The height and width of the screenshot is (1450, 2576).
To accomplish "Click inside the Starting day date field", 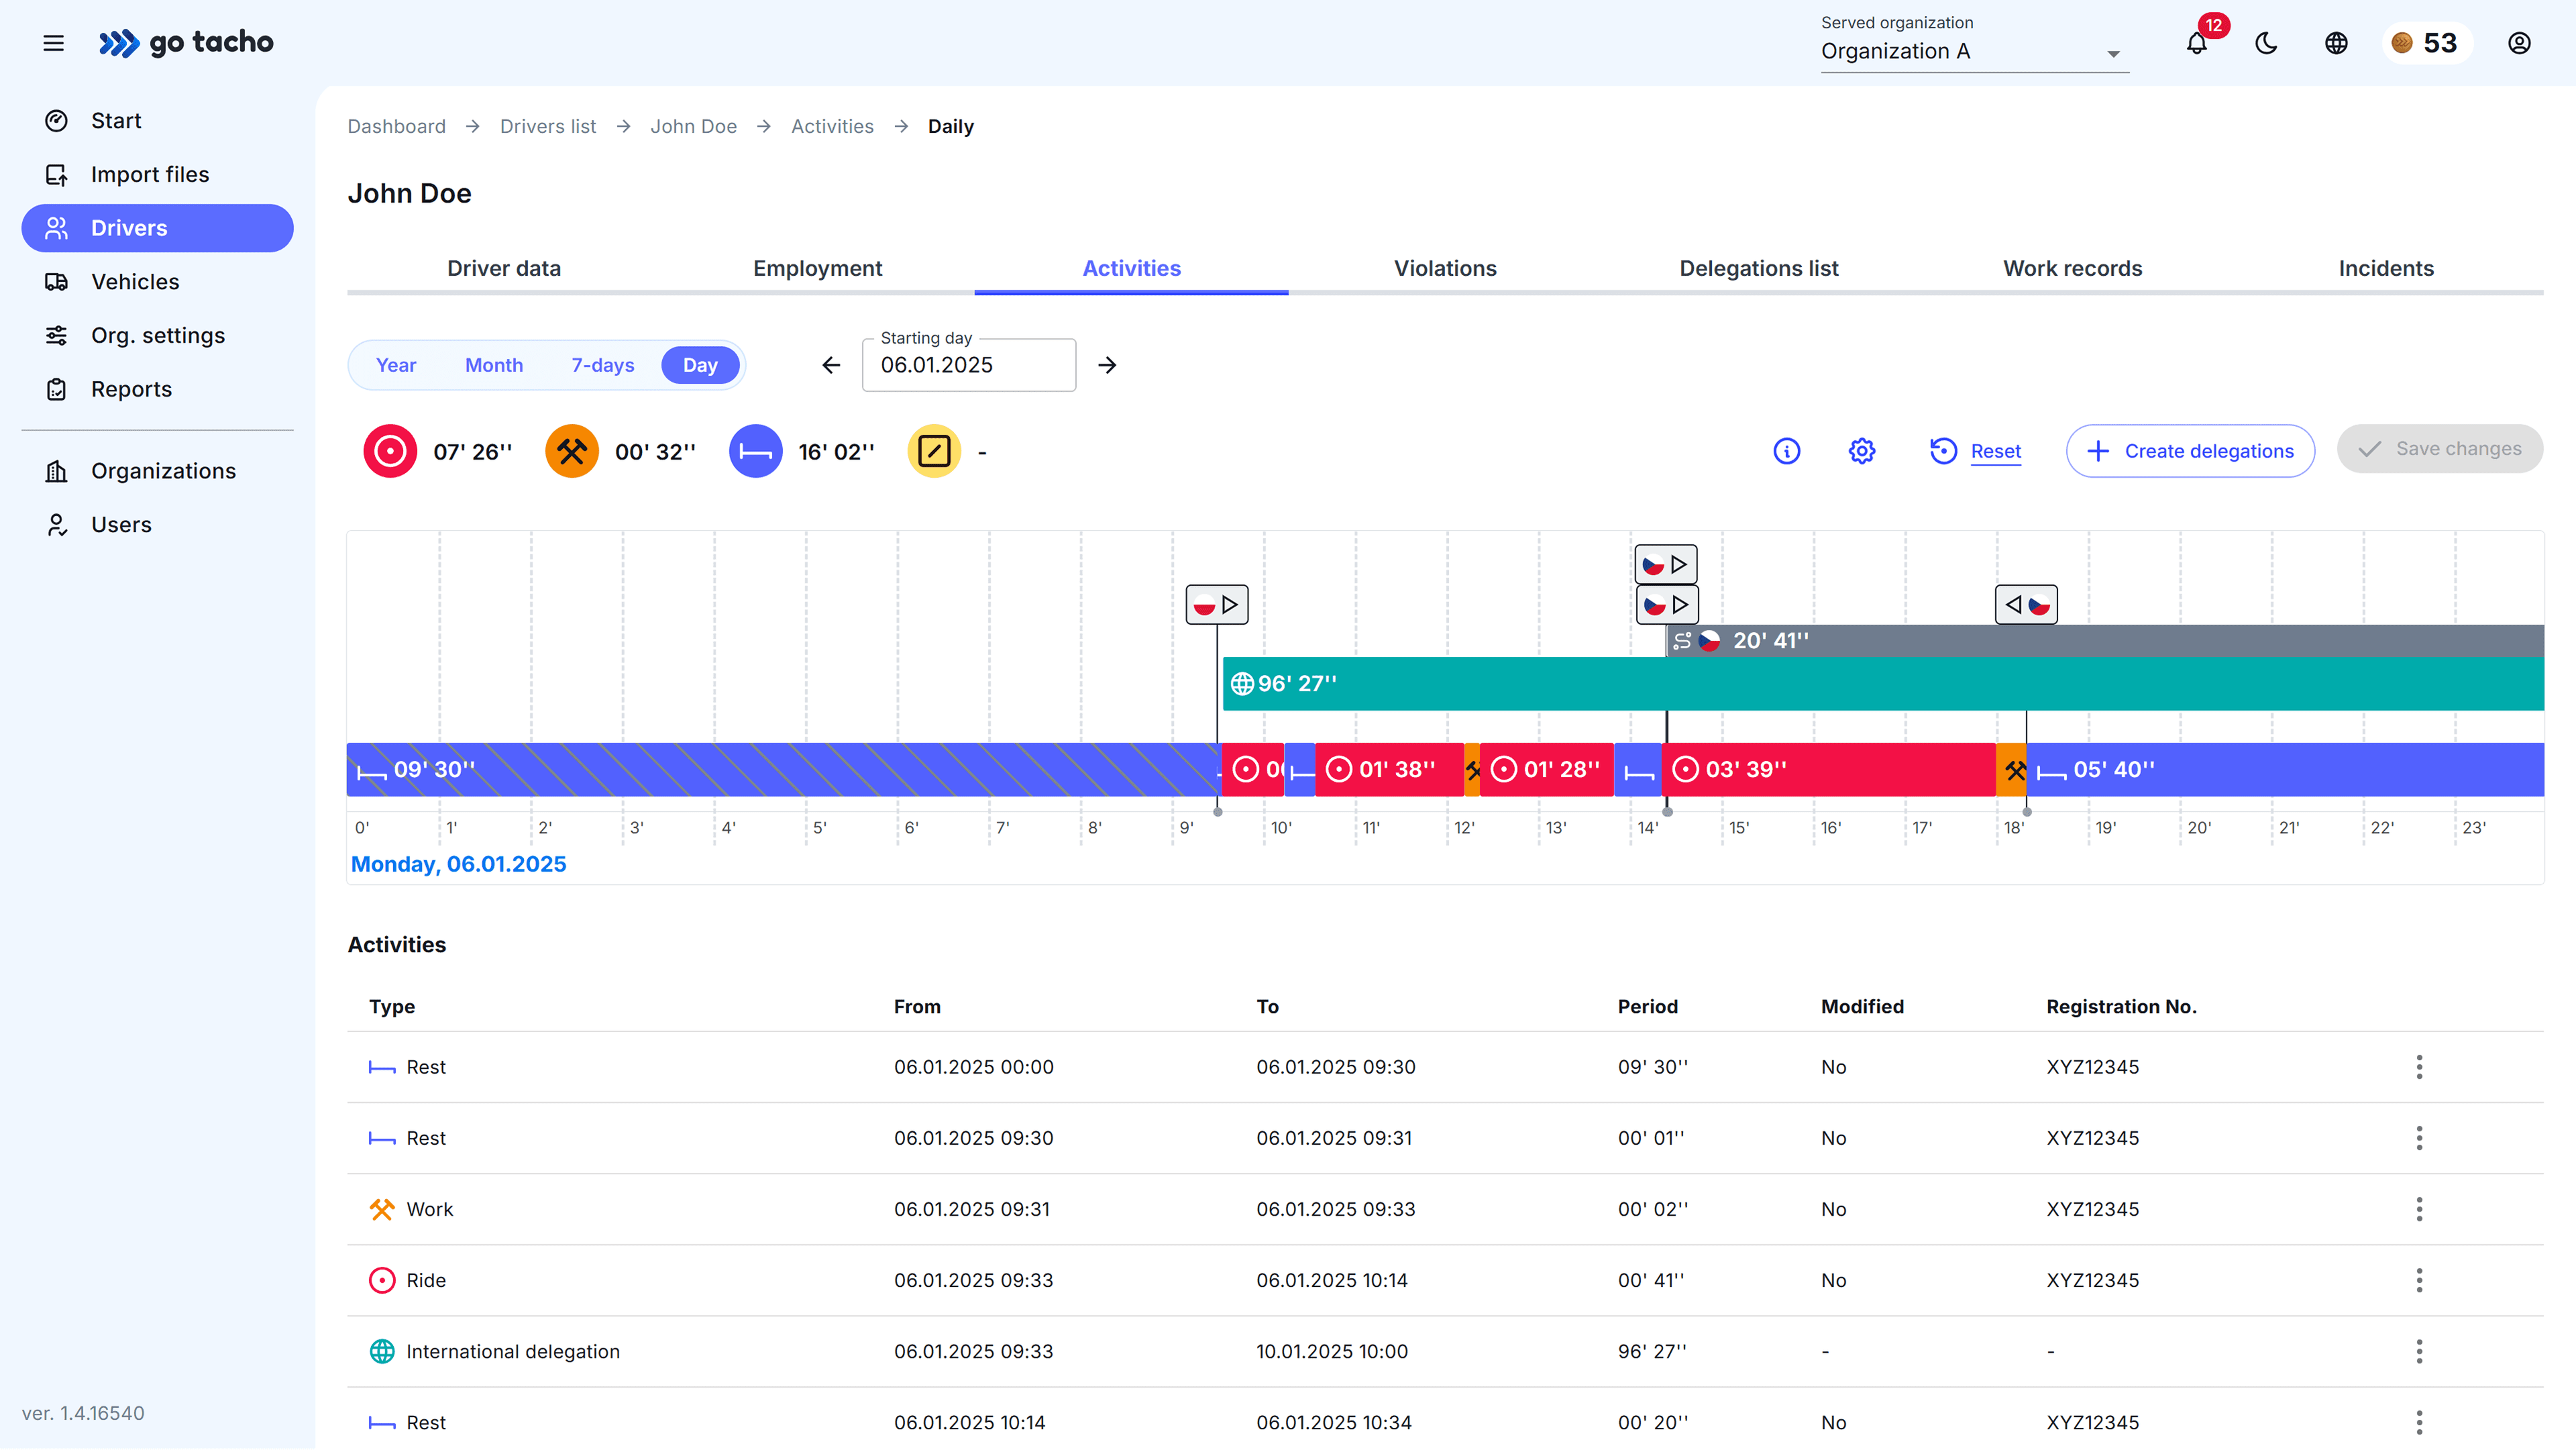I will (967, 365).
